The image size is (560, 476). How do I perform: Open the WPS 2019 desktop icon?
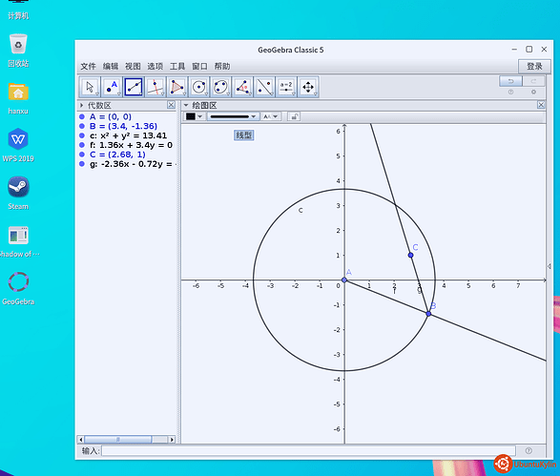click(18, 145)
